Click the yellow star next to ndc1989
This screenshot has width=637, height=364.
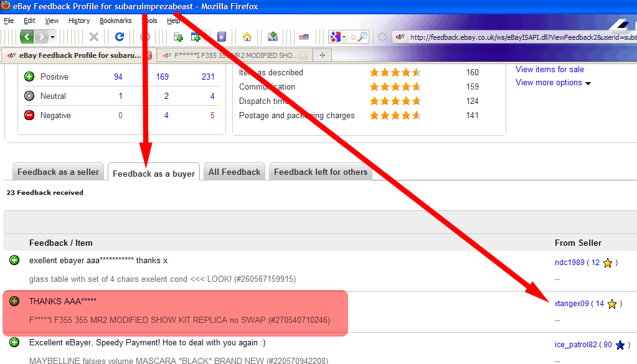(608, 263)
